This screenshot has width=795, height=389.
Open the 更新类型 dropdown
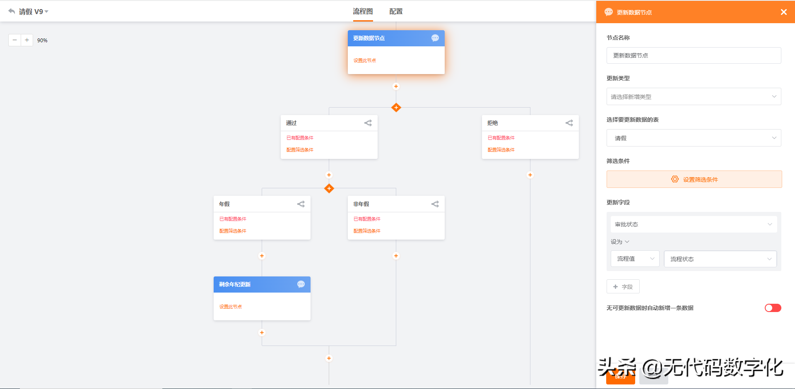click(694, 96)
